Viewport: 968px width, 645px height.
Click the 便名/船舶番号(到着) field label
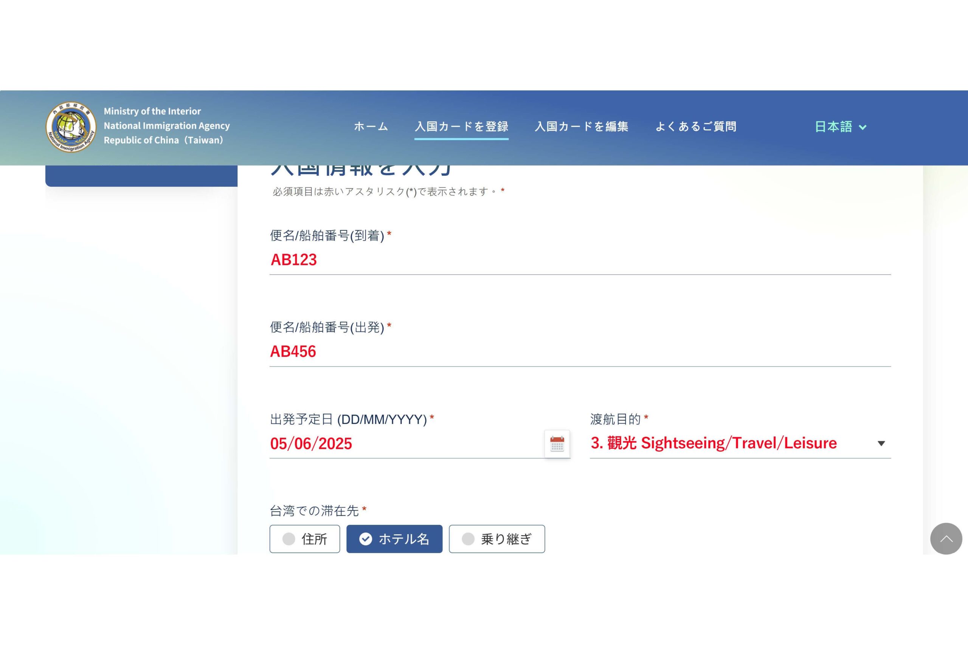pyautogui.click(x=327, y=236)
